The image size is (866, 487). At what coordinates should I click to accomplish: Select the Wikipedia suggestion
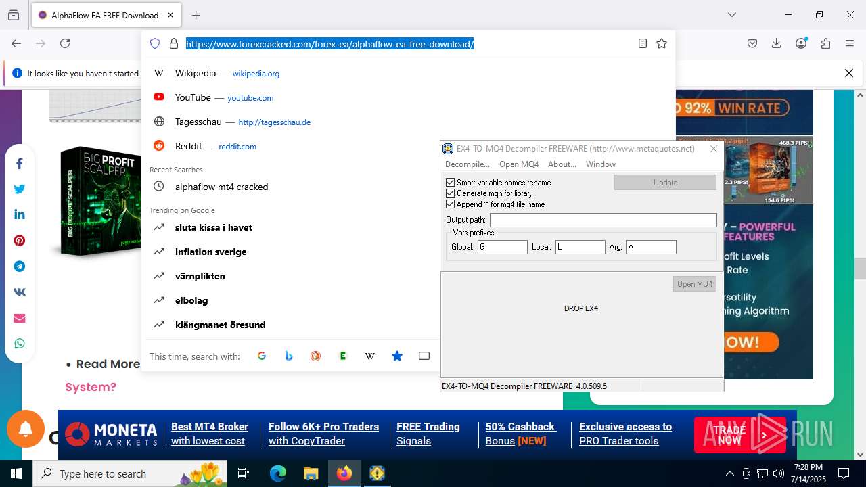coord(408,73)
